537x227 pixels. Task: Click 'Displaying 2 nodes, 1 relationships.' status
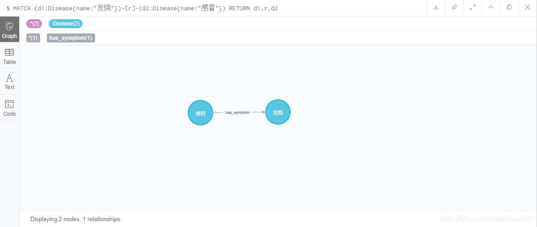point(76,219)
